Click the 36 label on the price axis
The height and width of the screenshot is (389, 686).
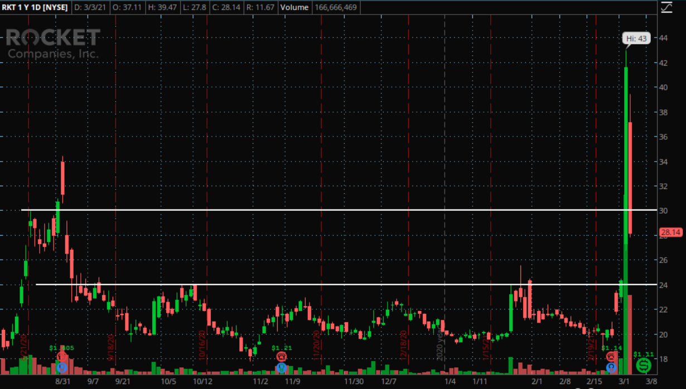664,137
